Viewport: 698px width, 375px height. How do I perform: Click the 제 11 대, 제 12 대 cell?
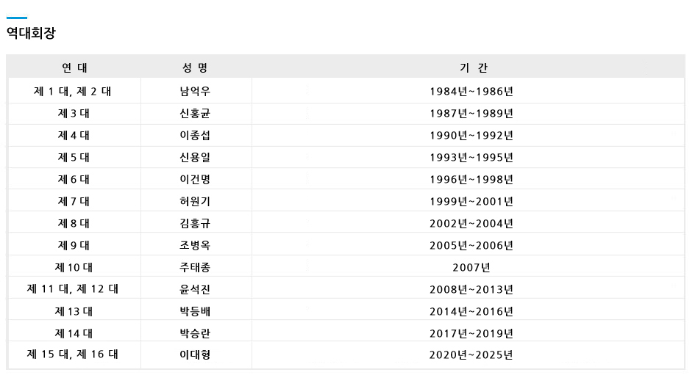pos(73,289)
